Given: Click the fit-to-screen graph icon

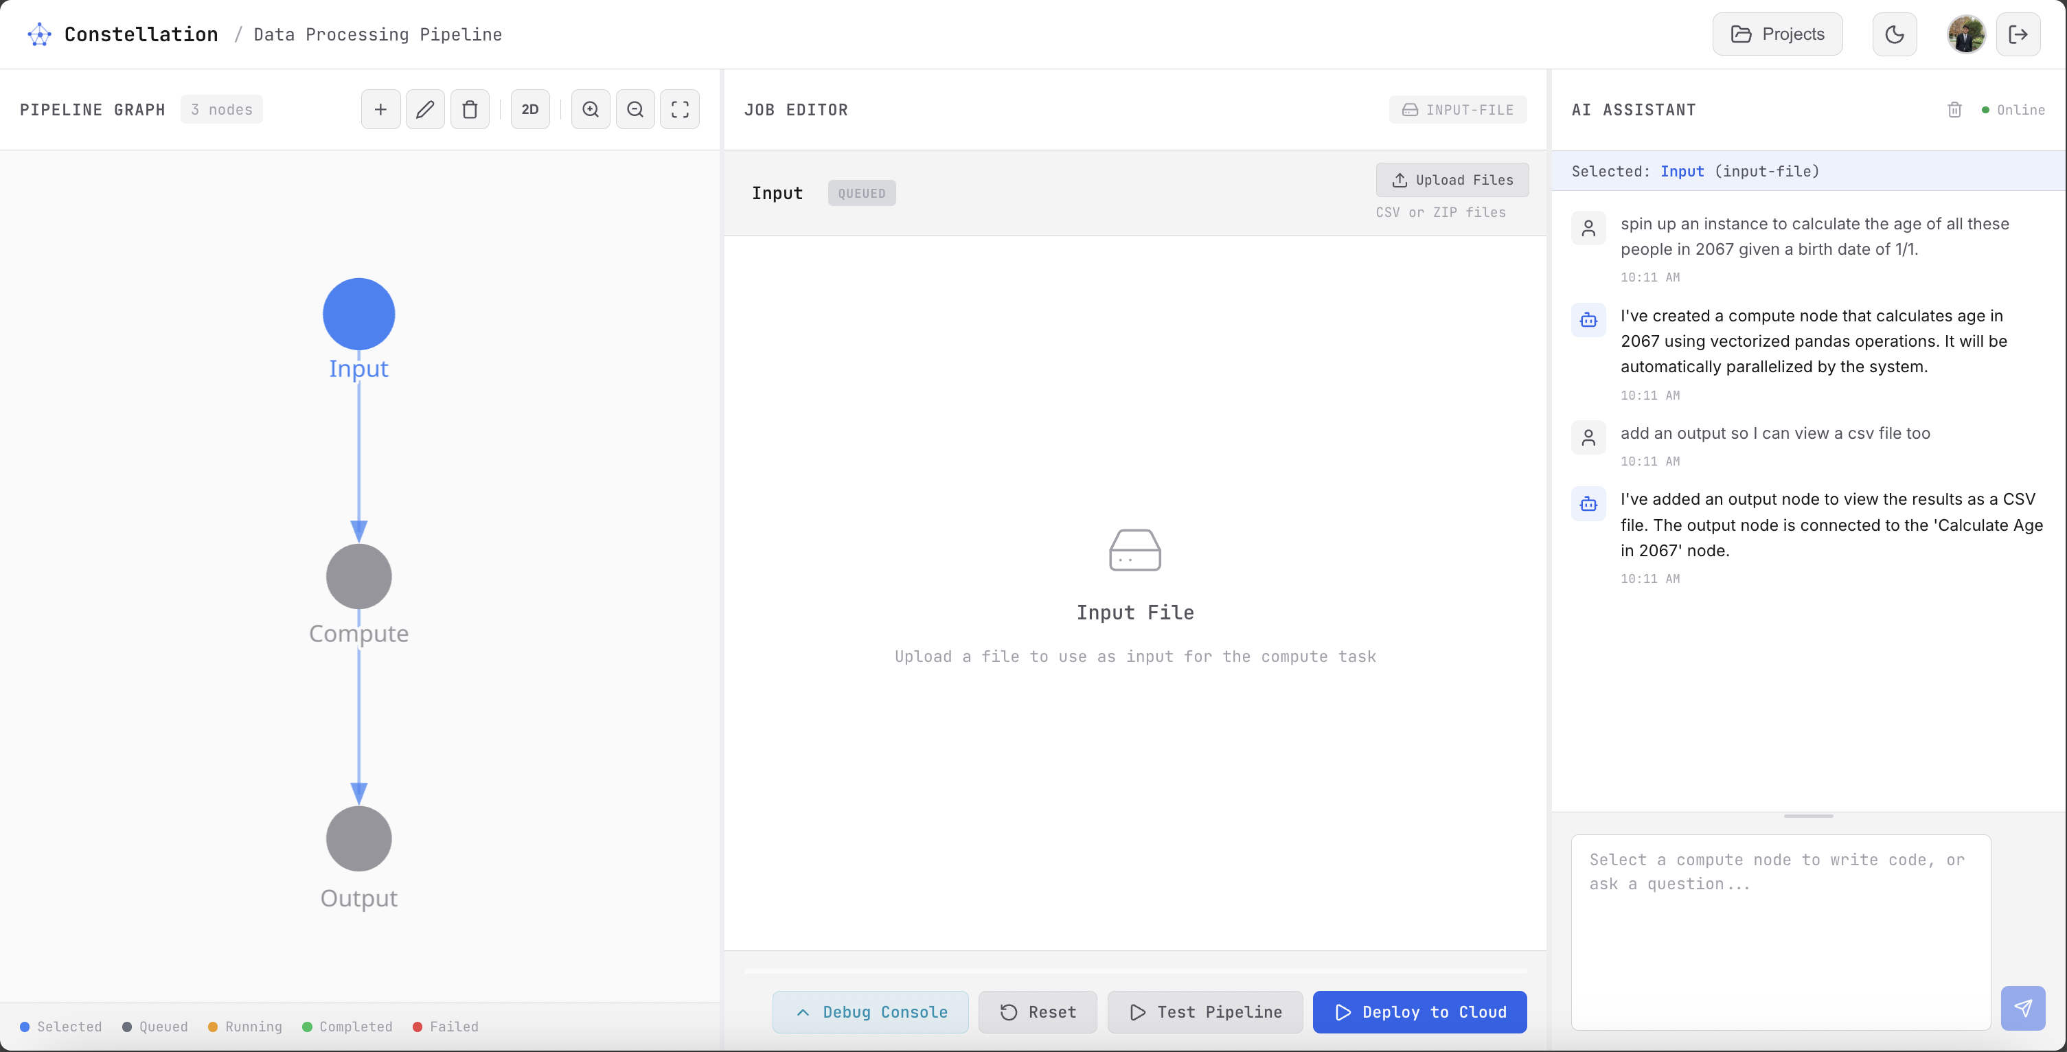Looking at the screenshot, I should pyautogui.click(x=680, y=109).
